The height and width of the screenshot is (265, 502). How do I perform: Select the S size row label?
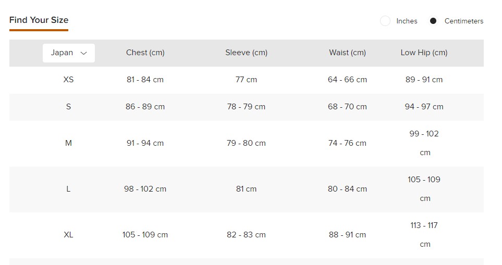tap(68, 107)
